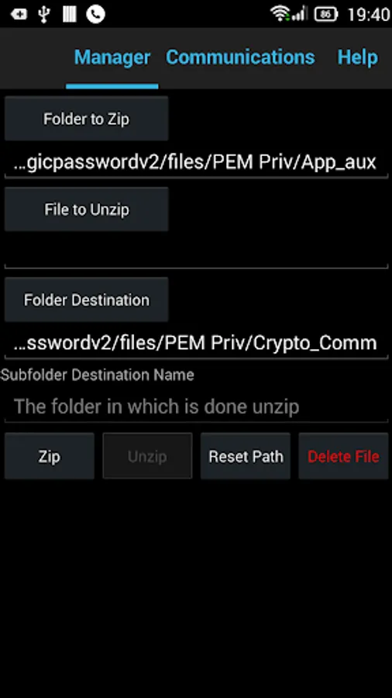The image size is (392, 698).
Task: Click the Reset Path button
Action: 246,456
